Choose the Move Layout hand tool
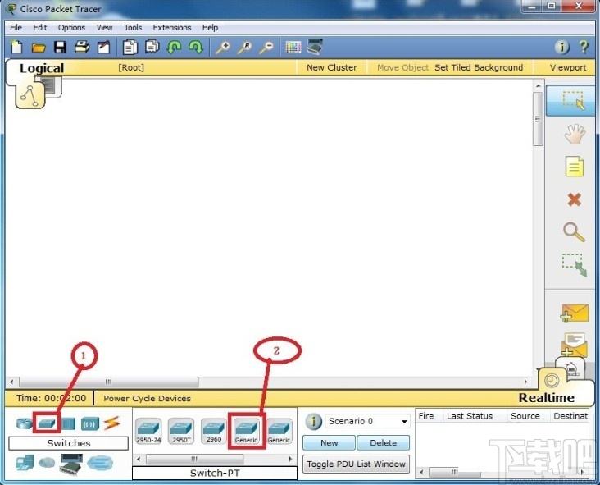The image size is (600, 485). 575,134
